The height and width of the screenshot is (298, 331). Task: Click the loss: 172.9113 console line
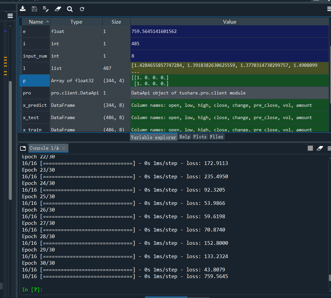pyautogui.click(x=125, y=163)
